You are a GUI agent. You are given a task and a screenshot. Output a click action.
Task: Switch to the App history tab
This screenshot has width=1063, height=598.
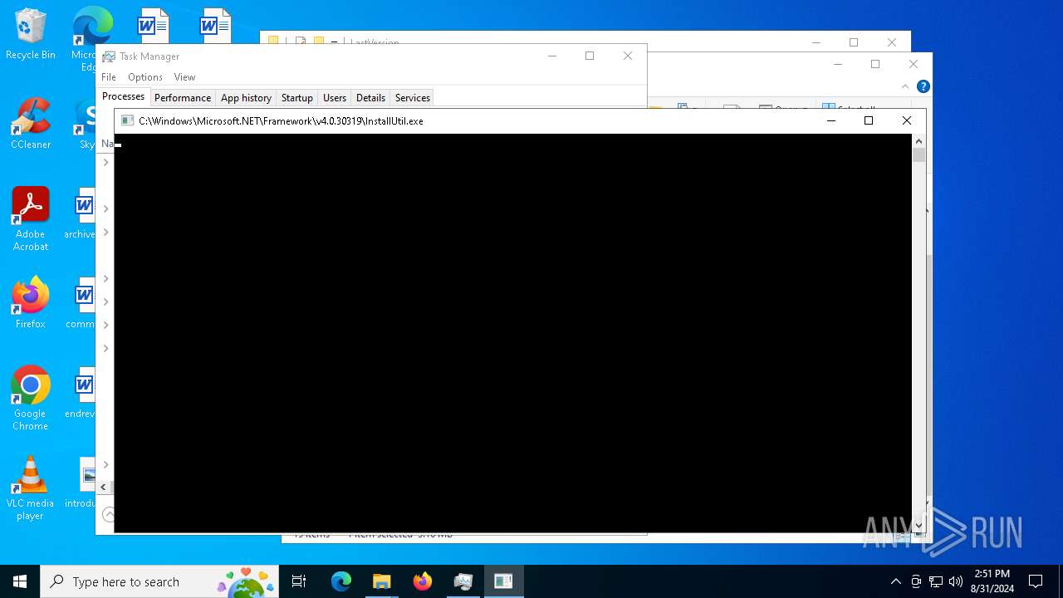click(x=246, y=98)
